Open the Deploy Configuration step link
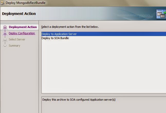 (x=22, y=33)
